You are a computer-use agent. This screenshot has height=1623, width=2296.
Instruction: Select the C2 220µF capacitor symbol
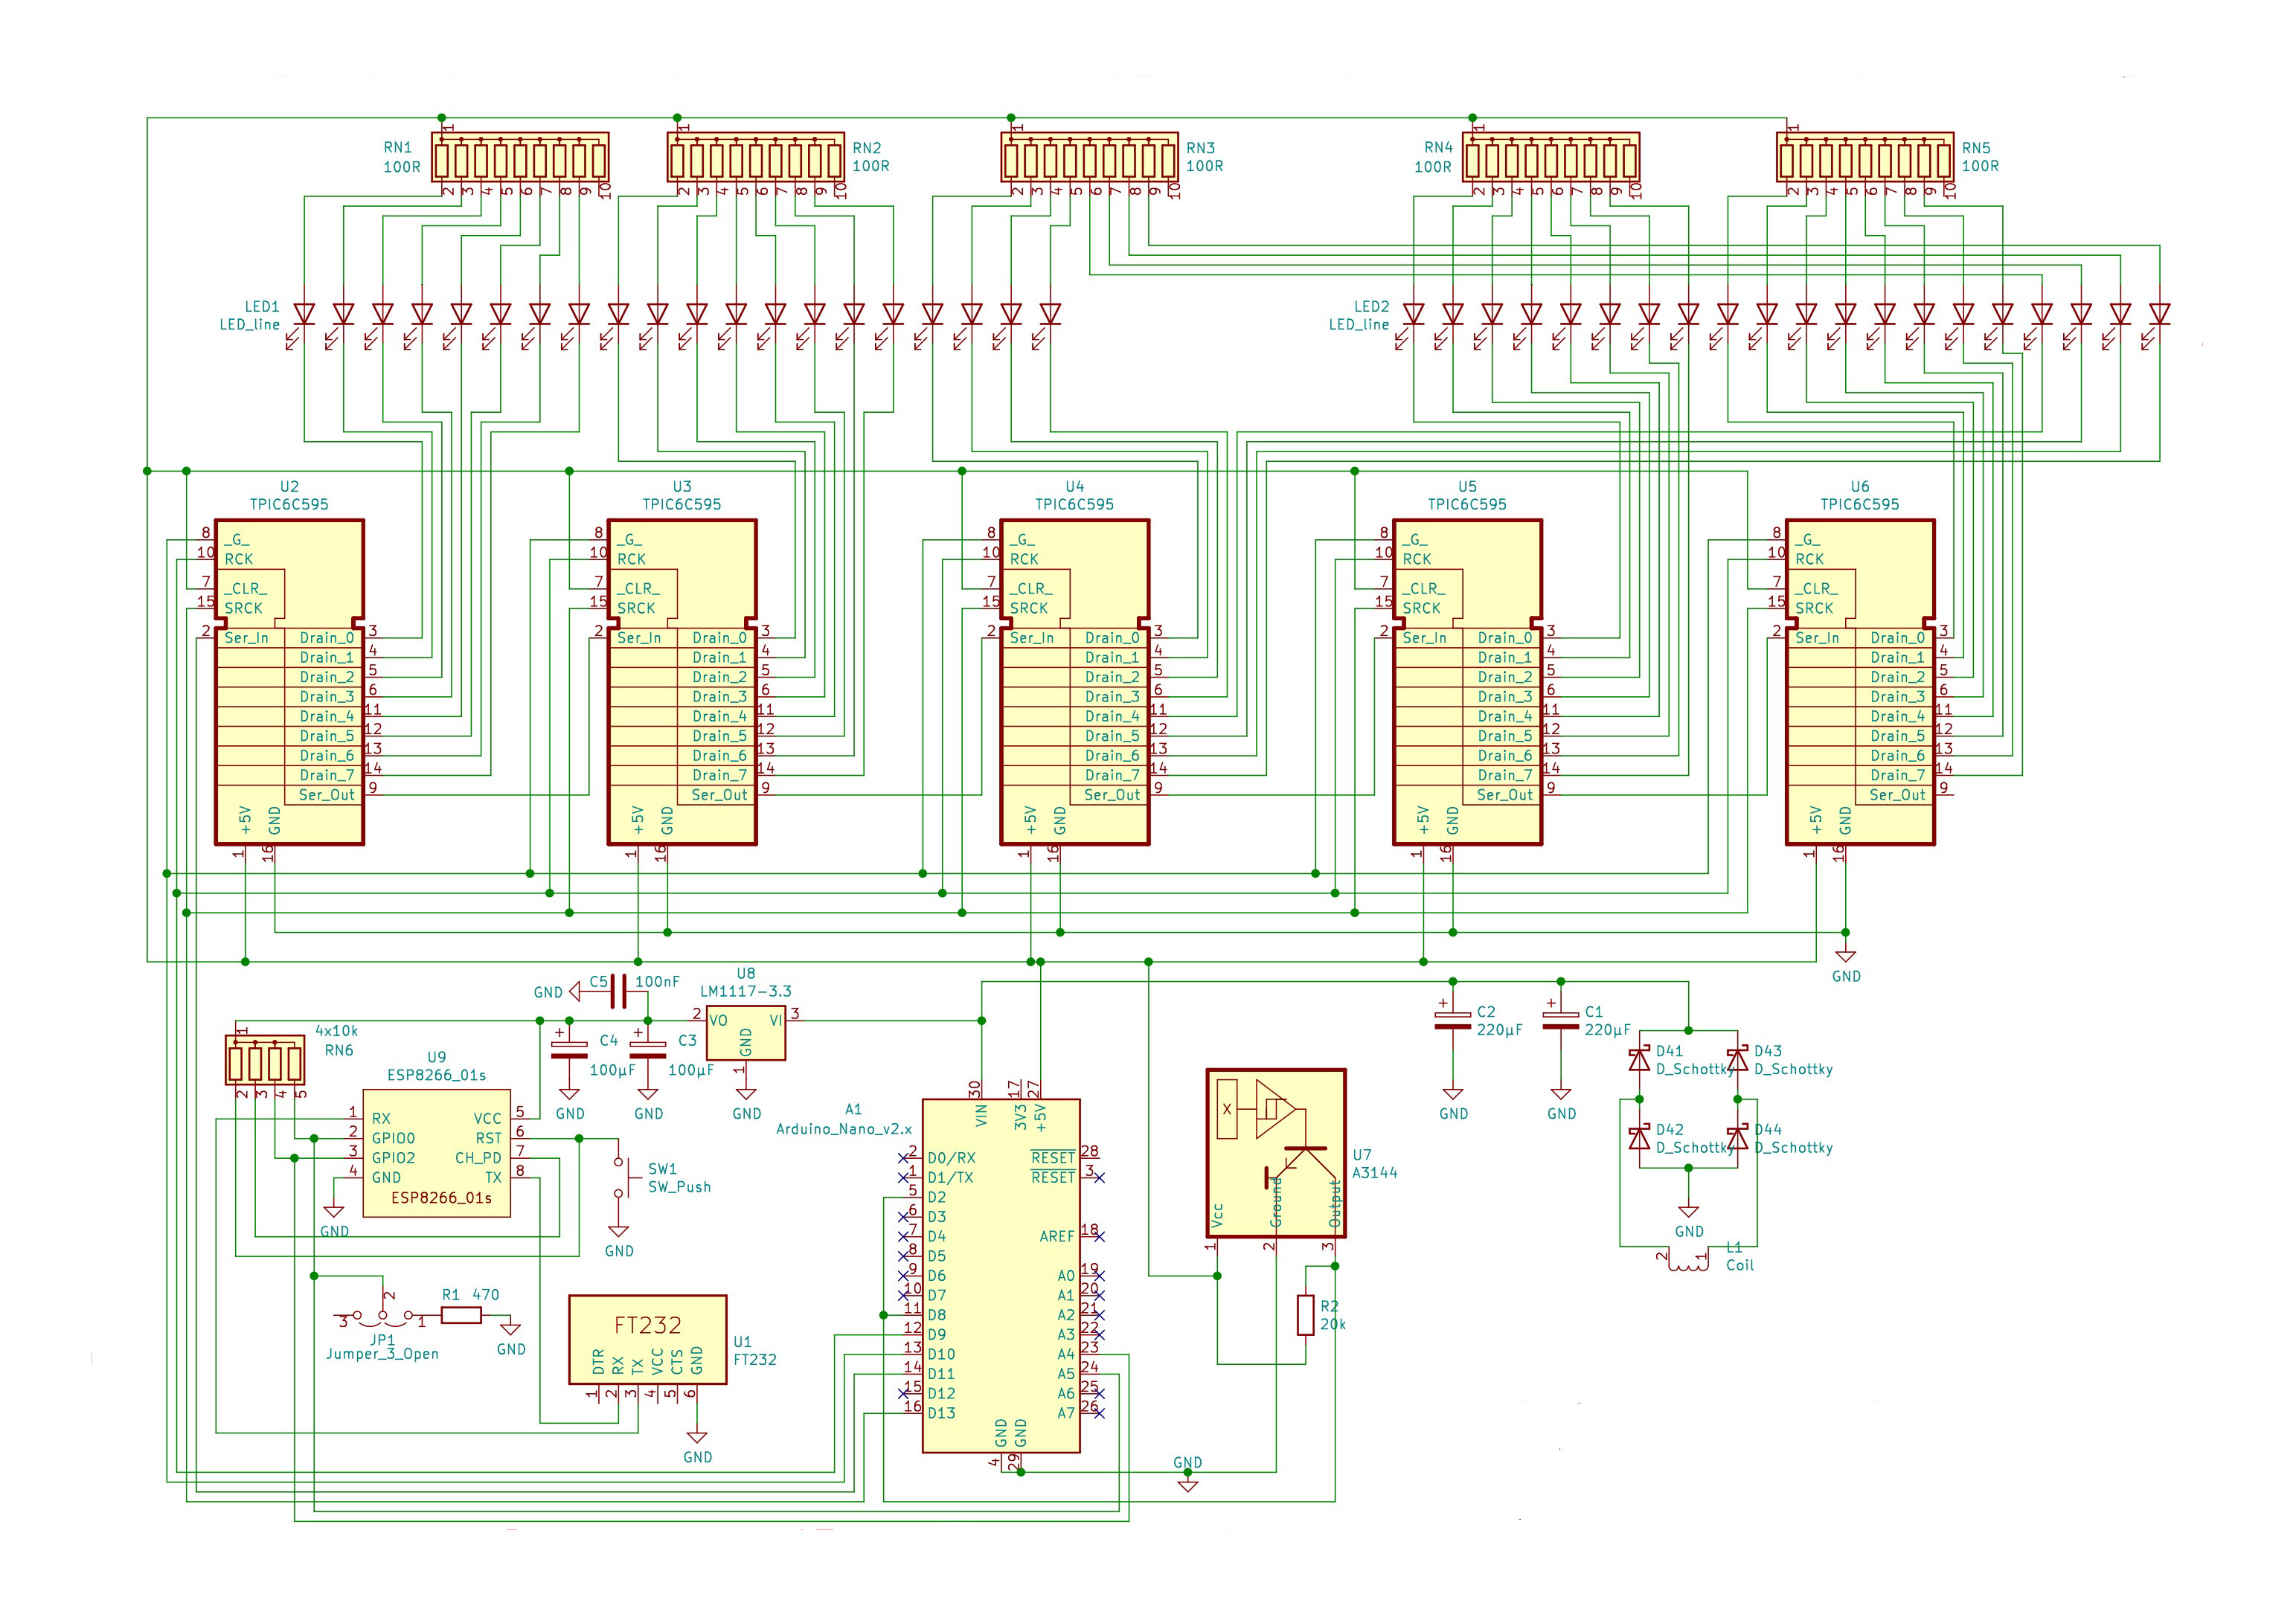pos(1452,1021)
